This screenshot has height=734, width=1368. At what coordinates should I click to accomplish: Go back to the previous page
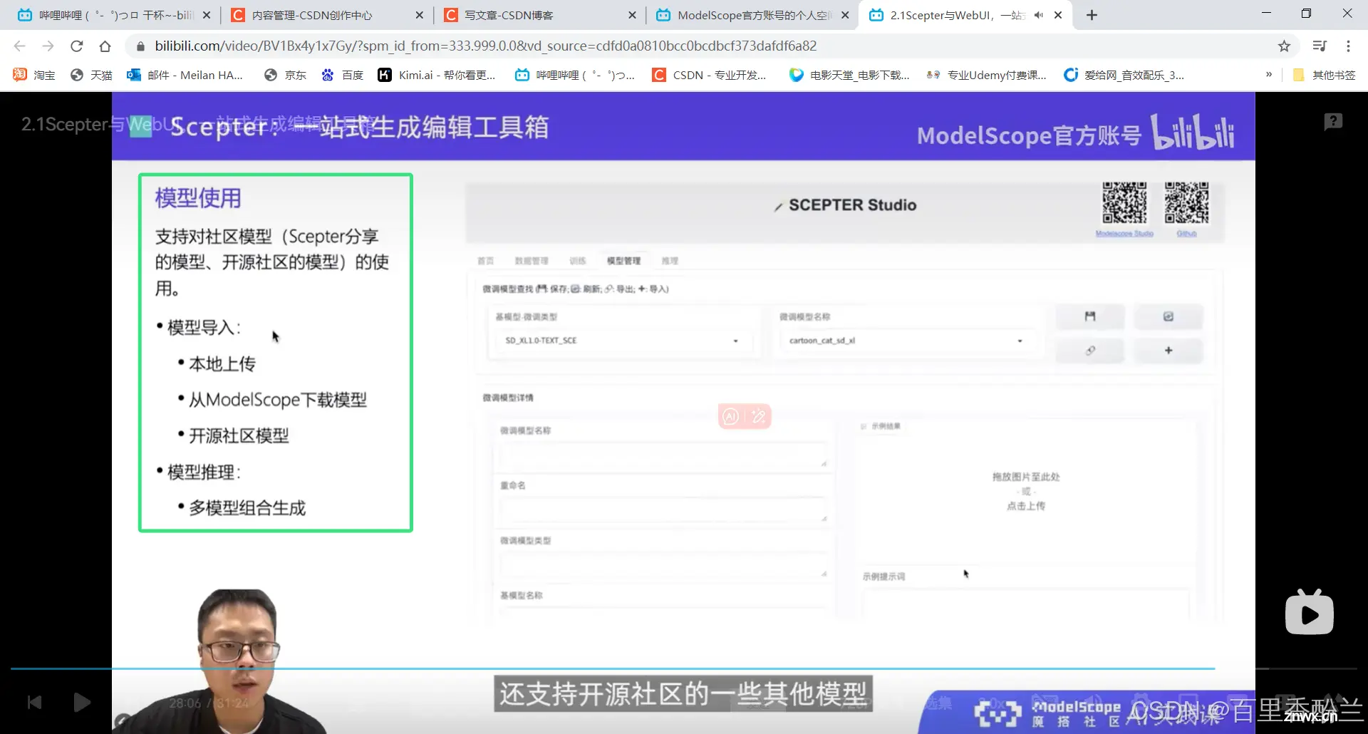coord(19,46)
